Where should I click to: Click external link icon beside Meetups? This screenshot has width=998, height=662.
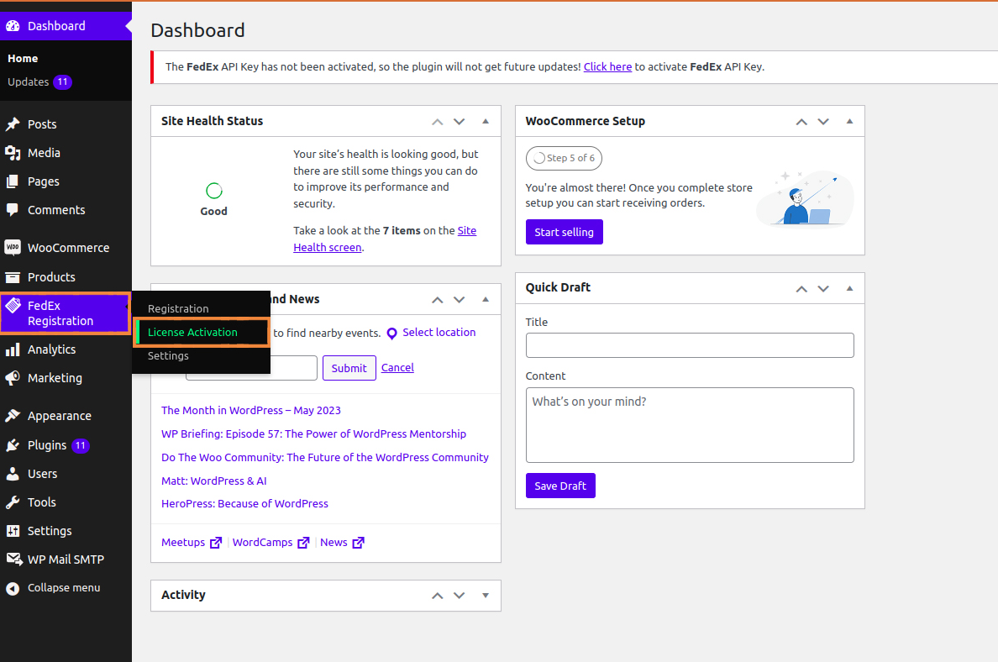216,543
